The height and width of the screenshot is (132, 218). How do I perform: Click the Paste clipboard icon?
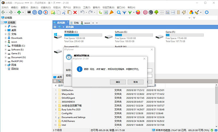coord(69,12)
